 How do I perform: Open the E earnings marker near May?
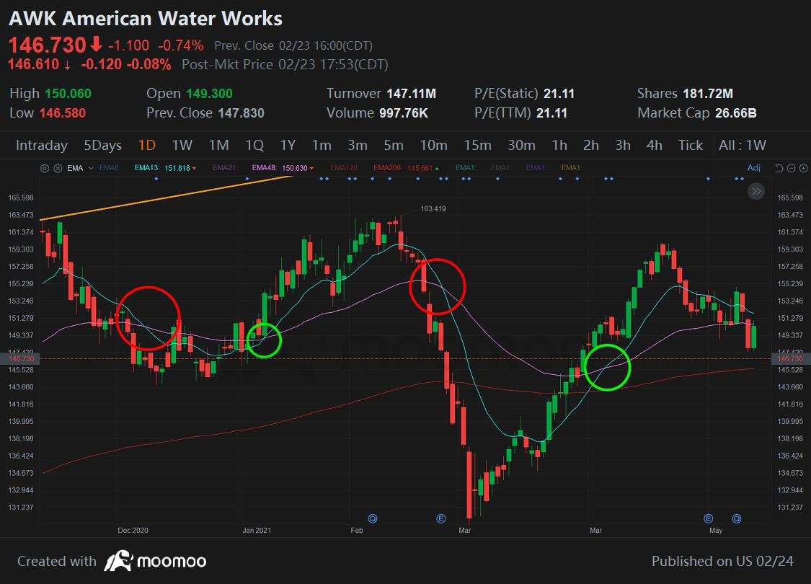[708, 518]
